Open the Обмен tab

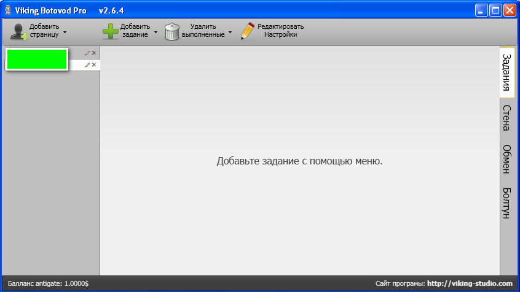tap(507, 159)
